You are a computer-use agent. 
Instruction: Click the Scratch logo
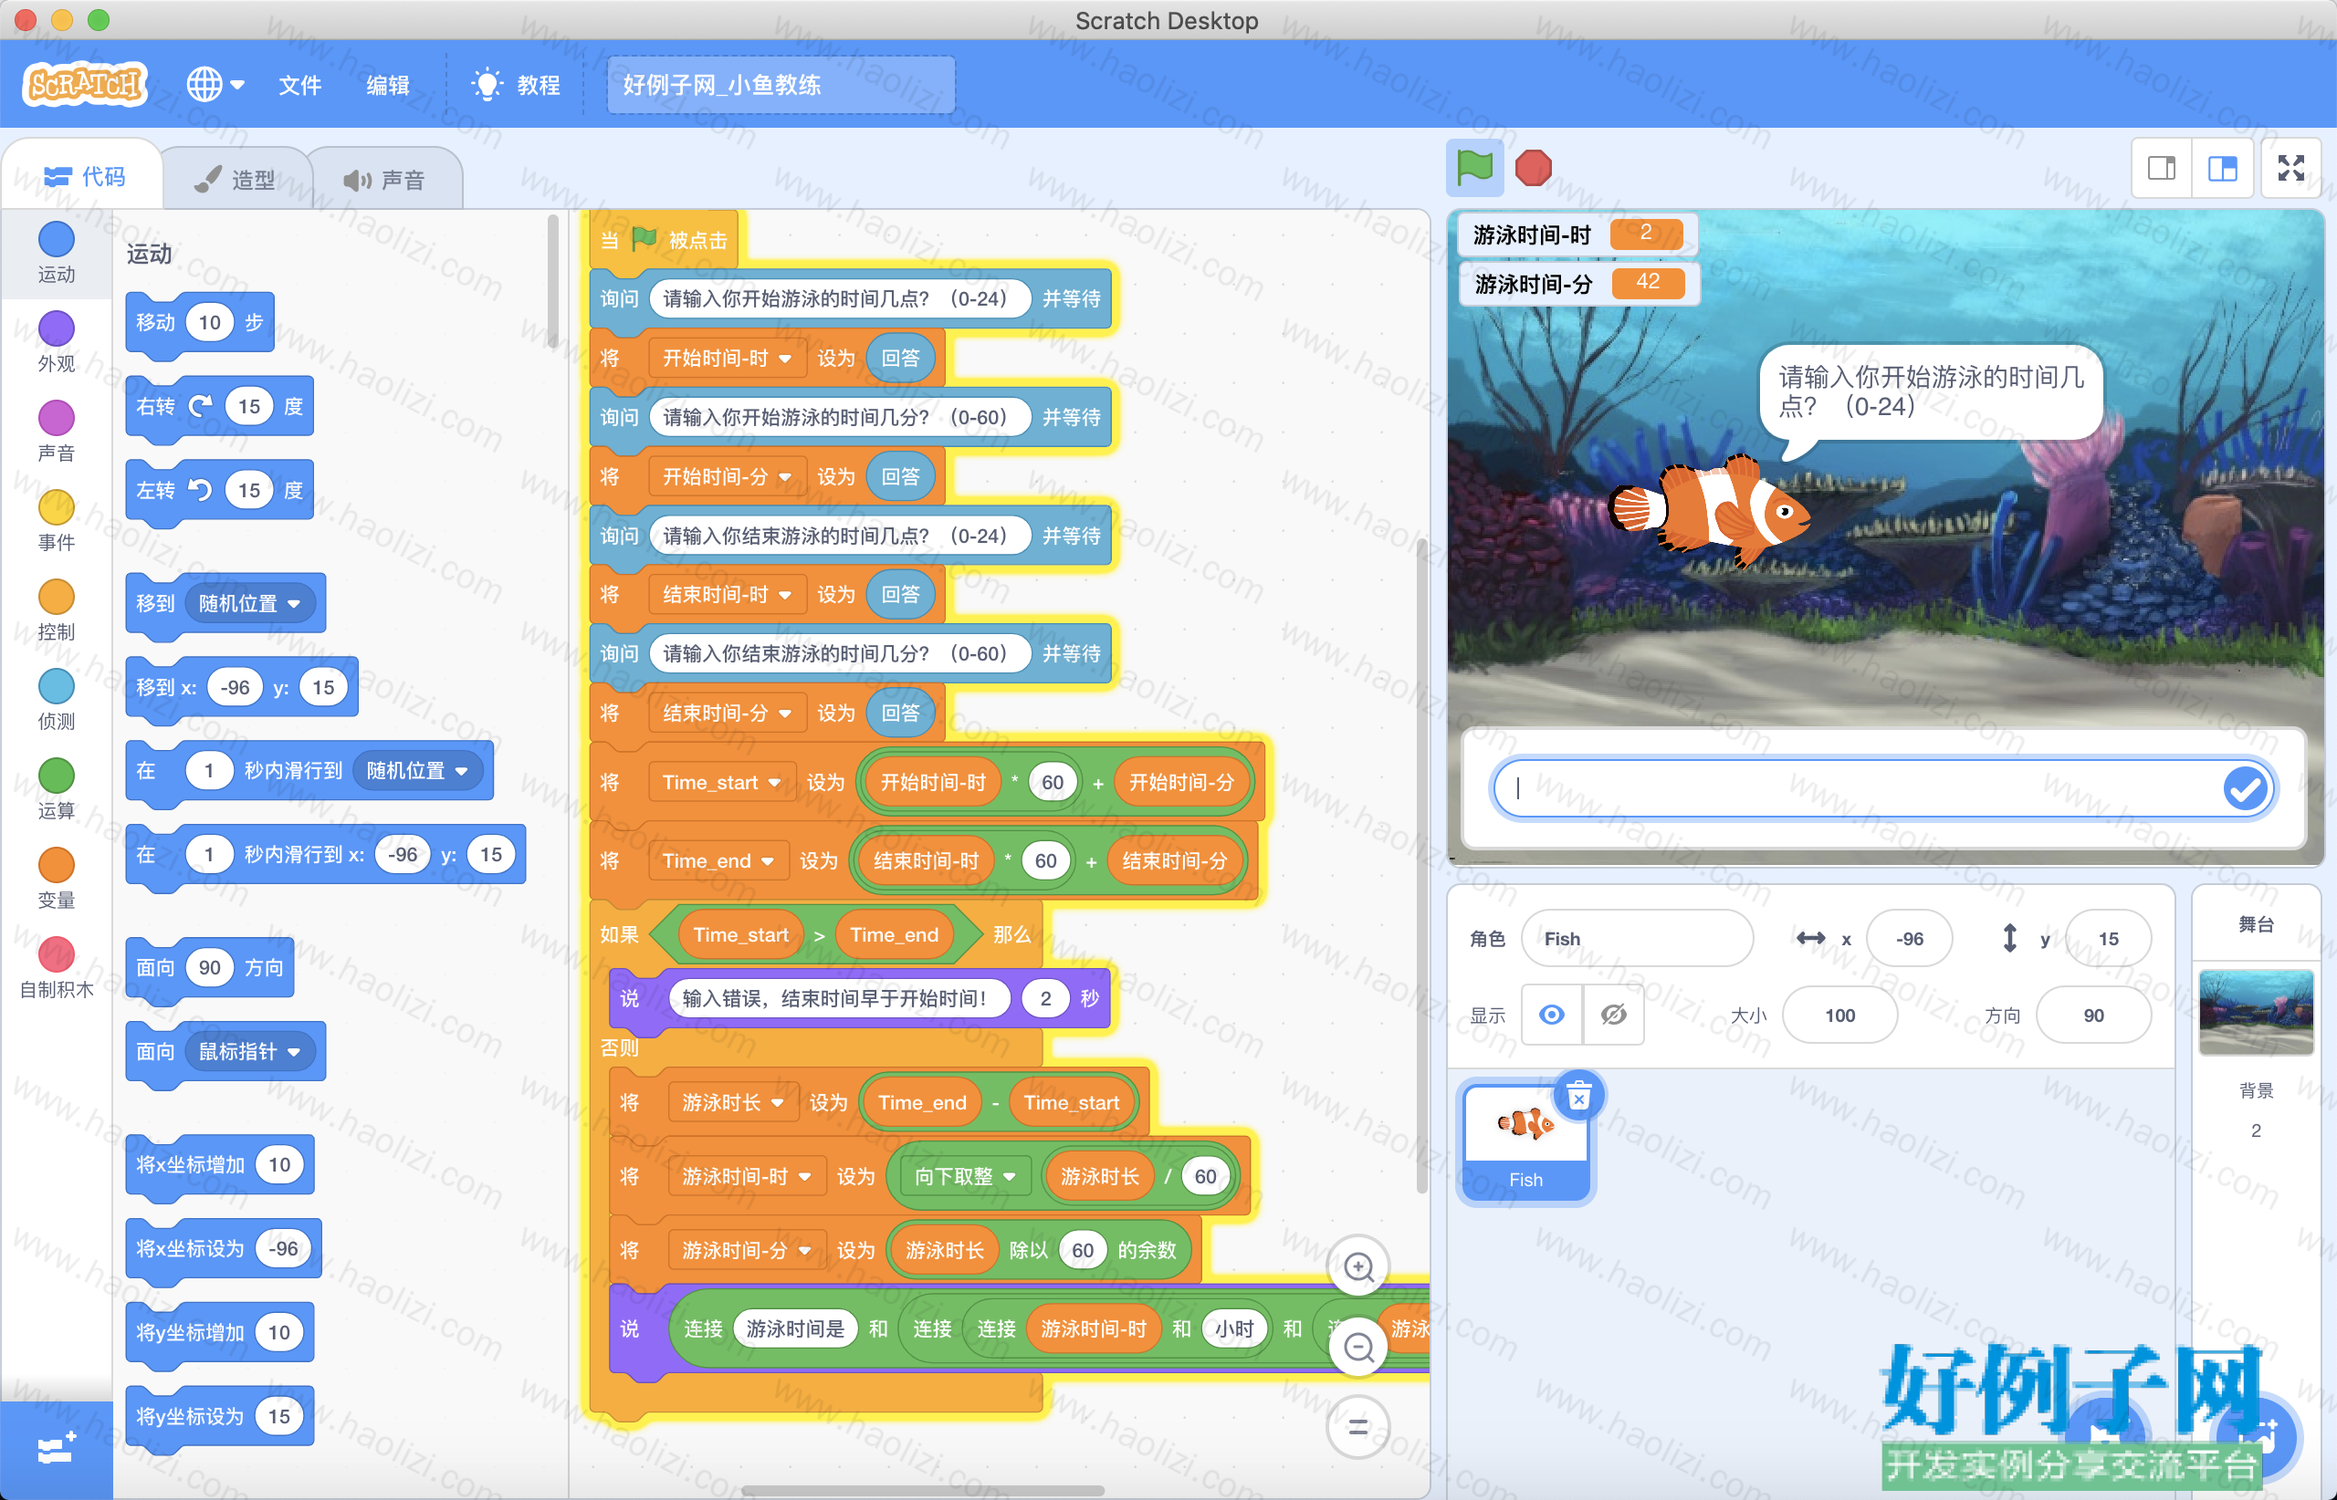pos(85,85)
